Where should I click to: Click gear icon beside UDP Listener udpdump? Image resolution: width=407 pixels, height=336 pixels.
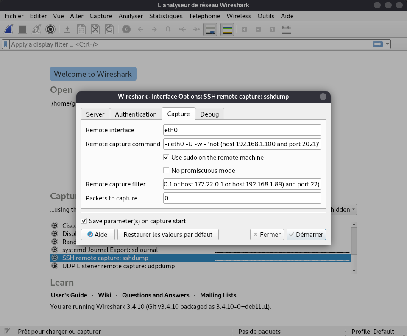[x=54, y=266]
